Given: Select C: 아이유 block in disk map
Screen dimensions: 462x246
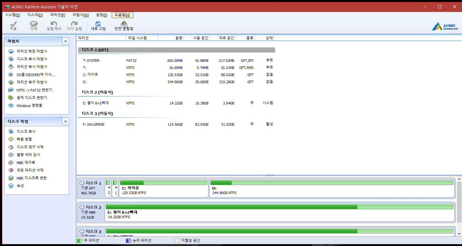Looking at the screenshot, I should [164, 188].
